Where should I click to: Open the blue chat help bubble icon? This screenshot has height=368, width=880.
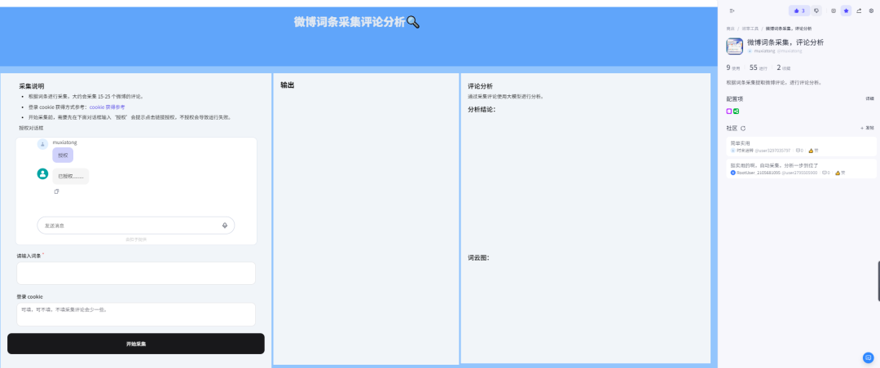(869, 357)
